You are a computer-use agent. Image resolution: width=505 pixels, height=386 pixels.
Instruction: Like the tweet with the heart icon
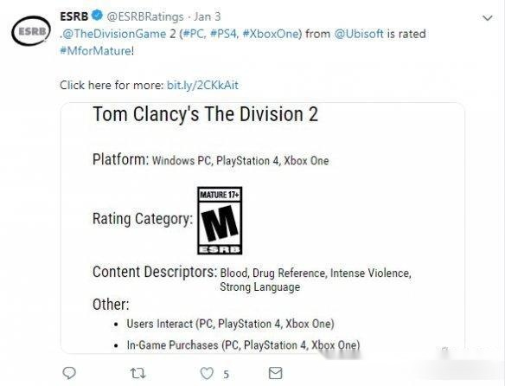(x=207, y=373)
